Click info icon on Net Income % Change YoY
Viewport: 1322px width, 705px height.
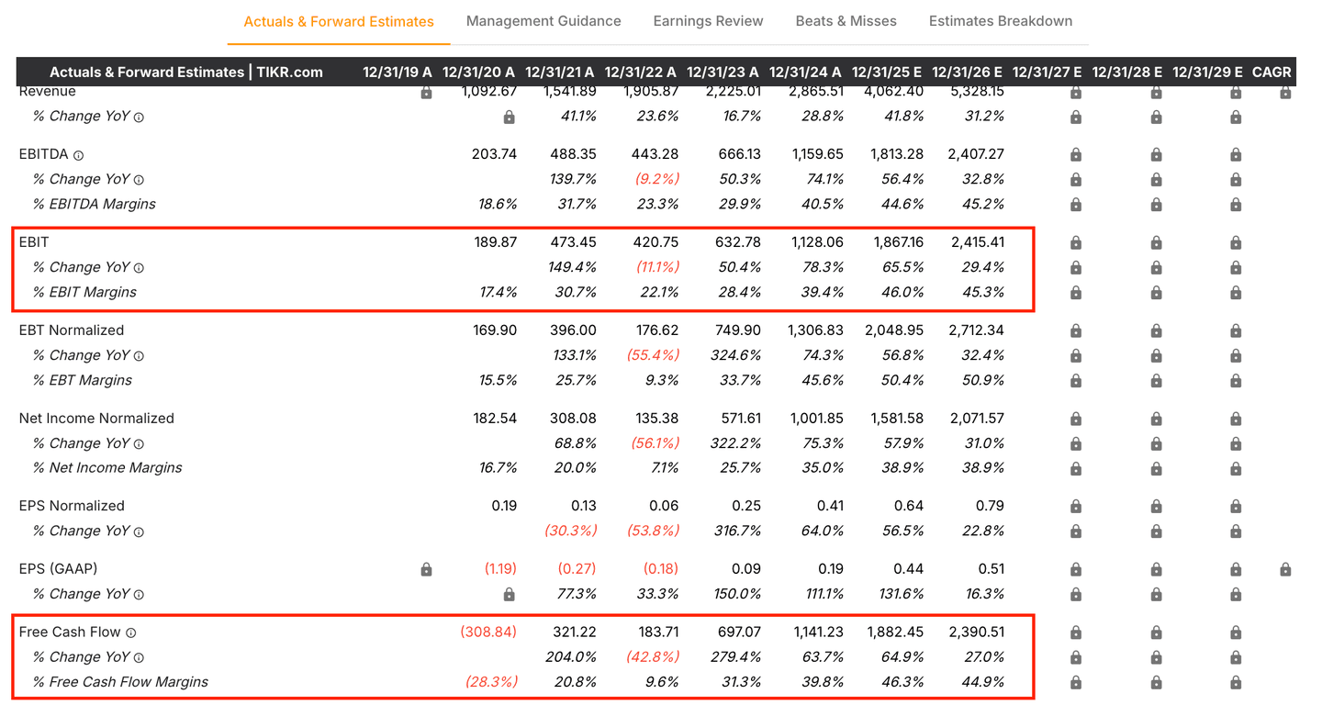tap(139, 443)
